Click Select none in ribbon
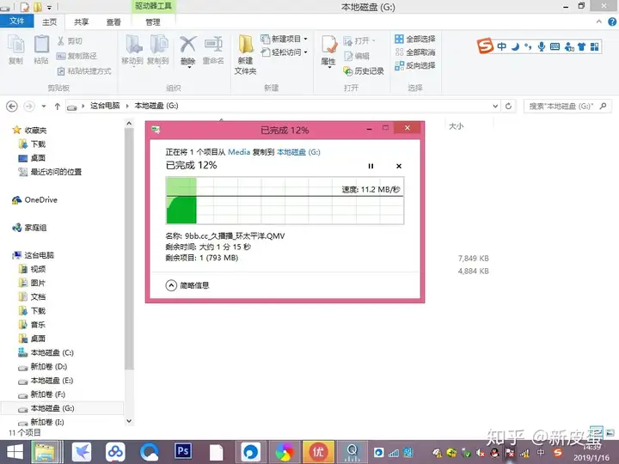Viewport: 619px width, 464px height. [415, 52]
